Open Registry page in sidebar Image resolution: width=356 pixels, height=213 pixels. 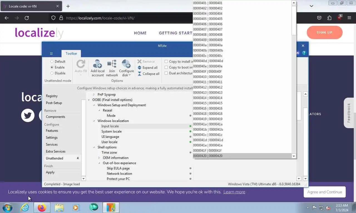[x=52, y=96]
